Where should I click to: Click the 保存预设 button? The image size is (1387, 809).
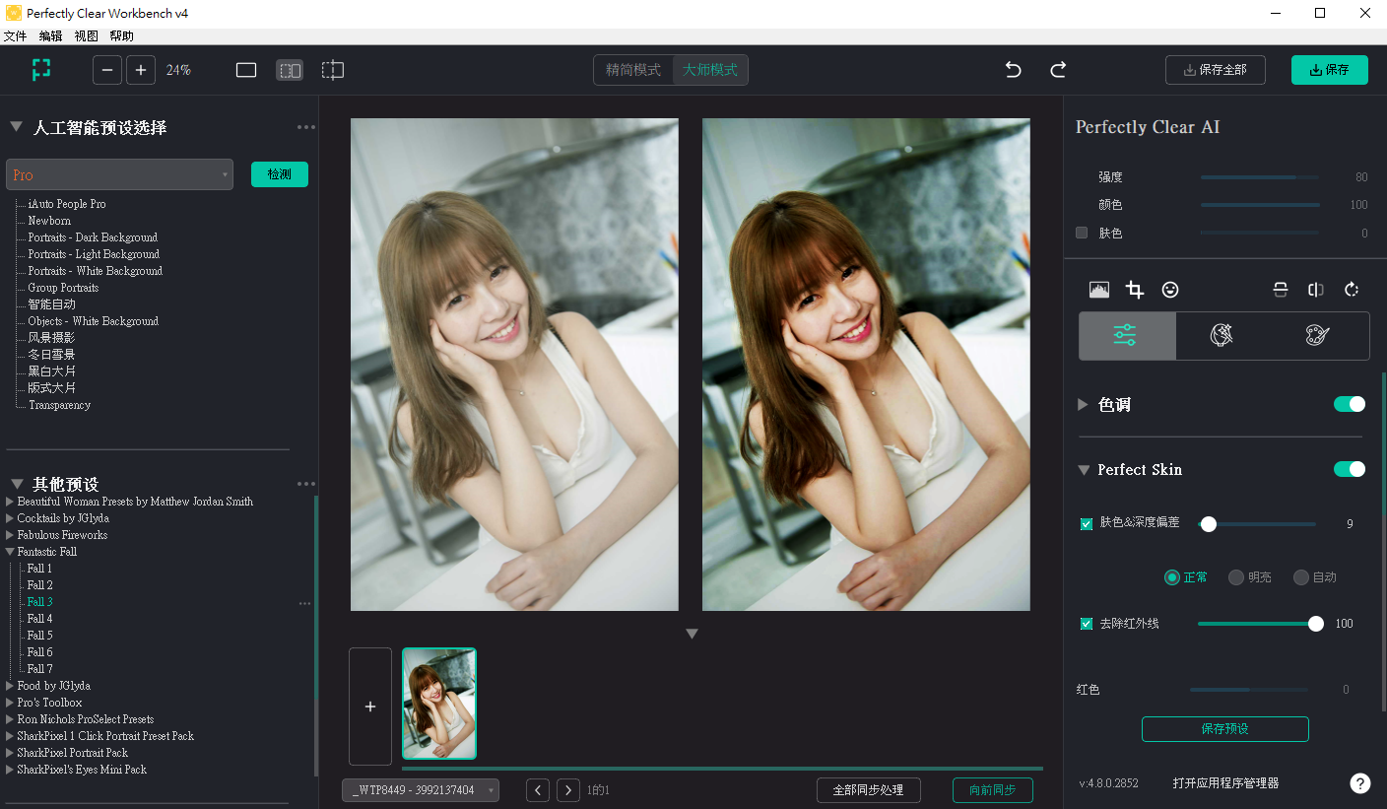tap(1224, 729)
